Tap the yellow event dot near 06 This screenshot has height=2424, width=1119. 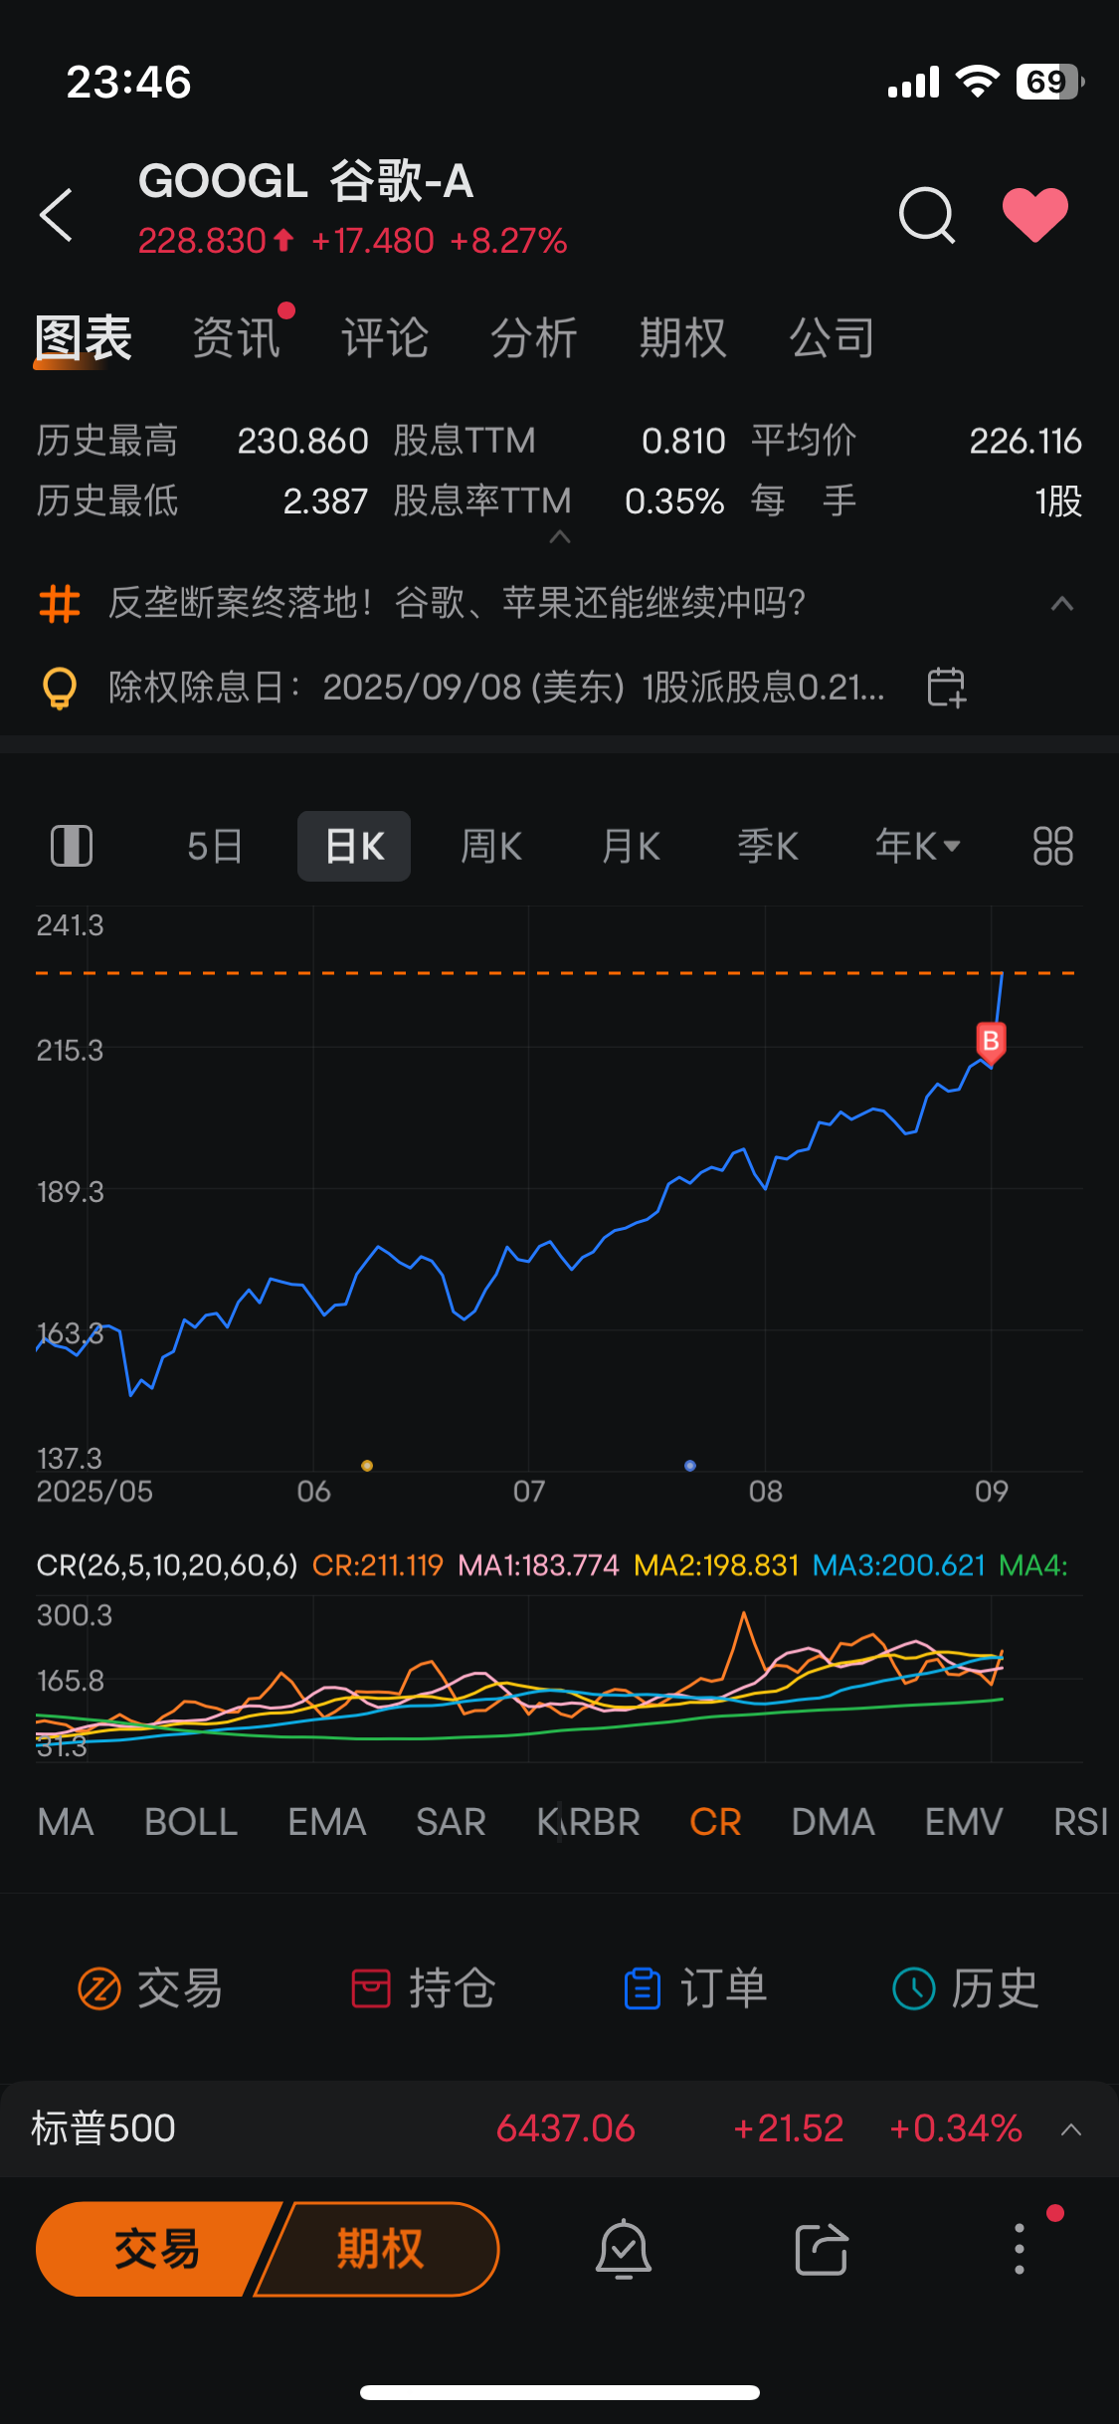click(367, 1466)
